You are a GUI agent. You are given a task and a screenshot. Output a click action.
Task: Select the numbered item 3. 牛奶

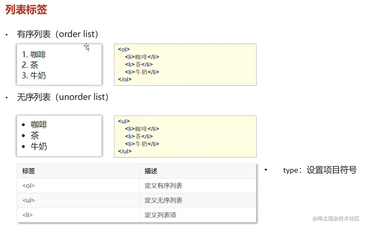34,75
